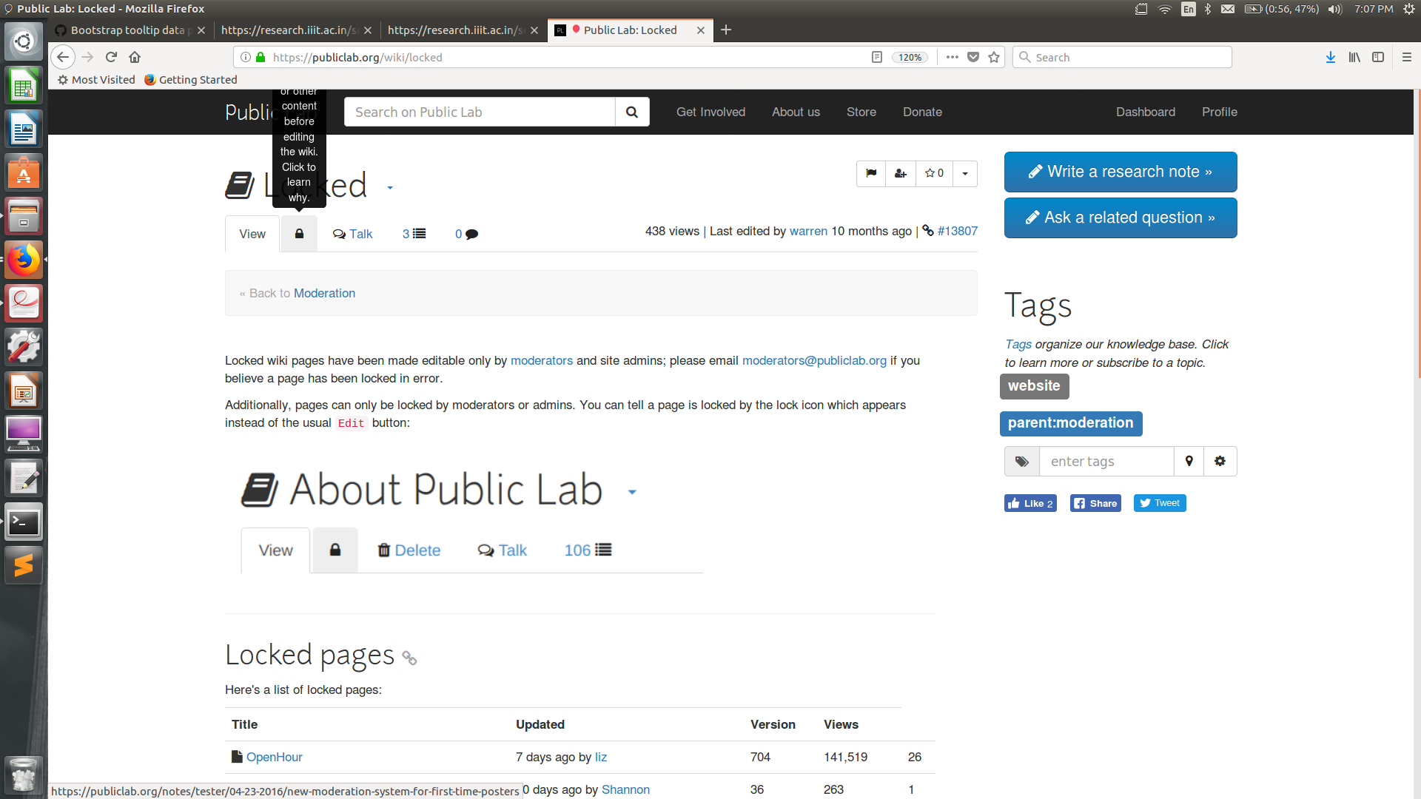Screen dimensions: 1421x799
Task: Click the gear icon next to tags input
Action: [1220, 461]
